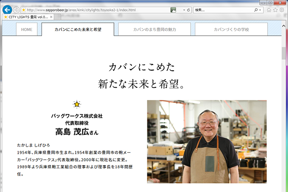Click the name 高島 茂広さん
Screen dimensions: 288x192
coord(77,132)
